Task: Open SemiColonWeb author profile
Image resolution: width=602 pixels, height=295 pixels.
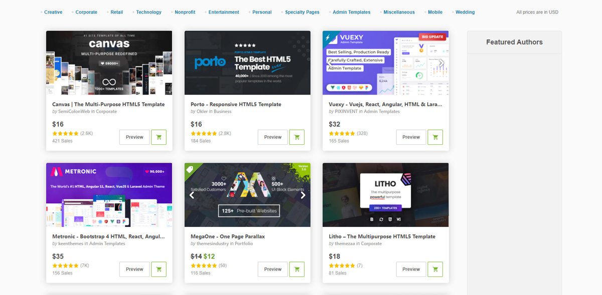Action: [74, 112]
